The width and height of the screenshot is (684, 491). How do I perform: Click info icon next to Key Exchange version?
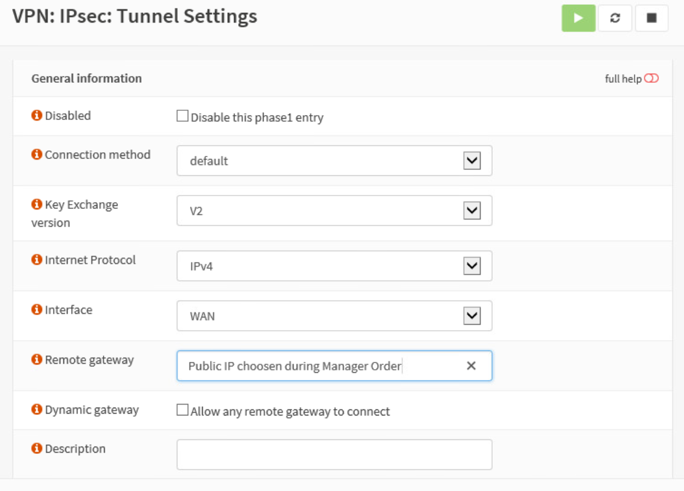[37, 204]
